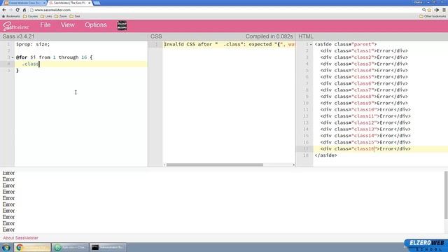Open the Sass bookmark folder

[75, 16]
